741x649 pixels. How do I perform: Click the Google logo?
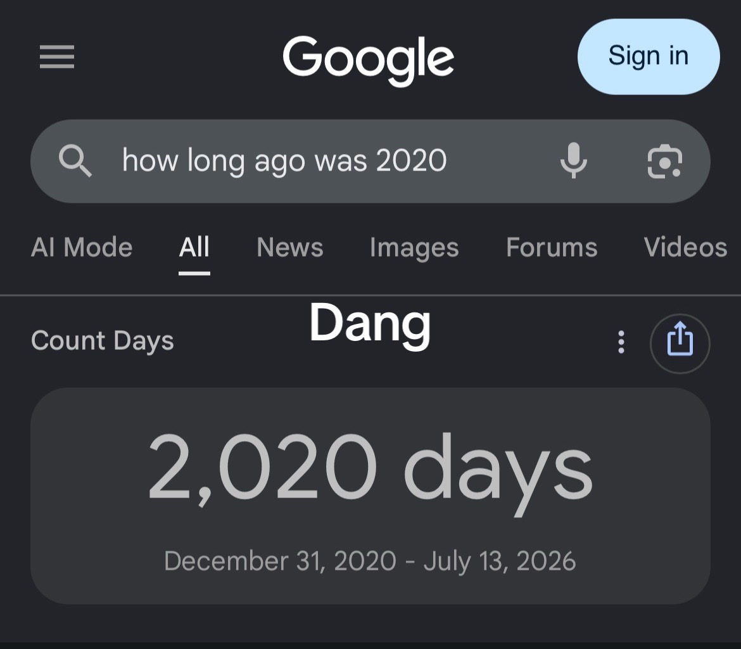pos(368,60)
